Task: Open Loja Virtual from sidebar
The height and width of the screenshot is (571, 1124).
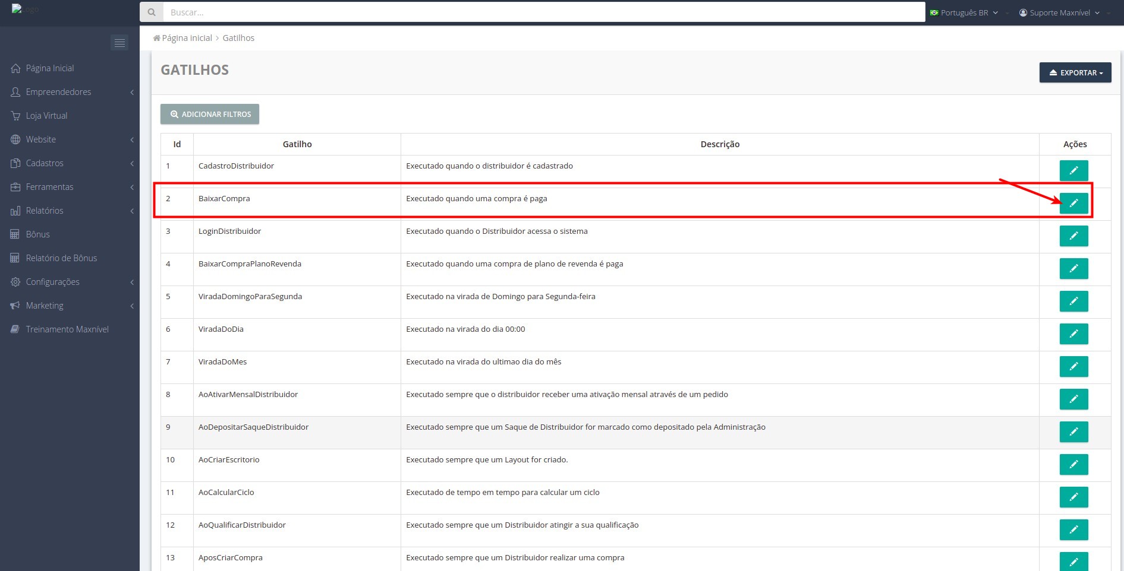Action: point(46,116)
